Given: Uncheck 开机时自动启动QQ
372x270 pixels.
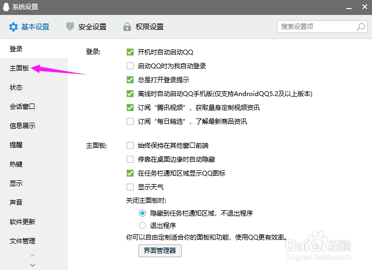Looking at the screenshot, I should 130,52.
